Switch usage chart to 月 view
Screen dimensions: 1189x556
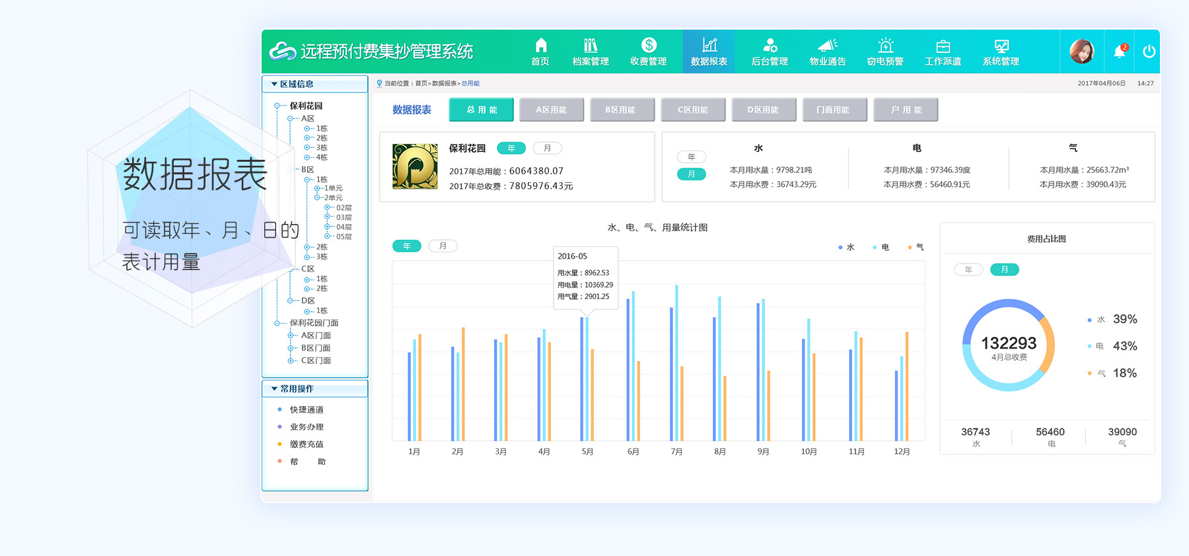tap(443, 246)
